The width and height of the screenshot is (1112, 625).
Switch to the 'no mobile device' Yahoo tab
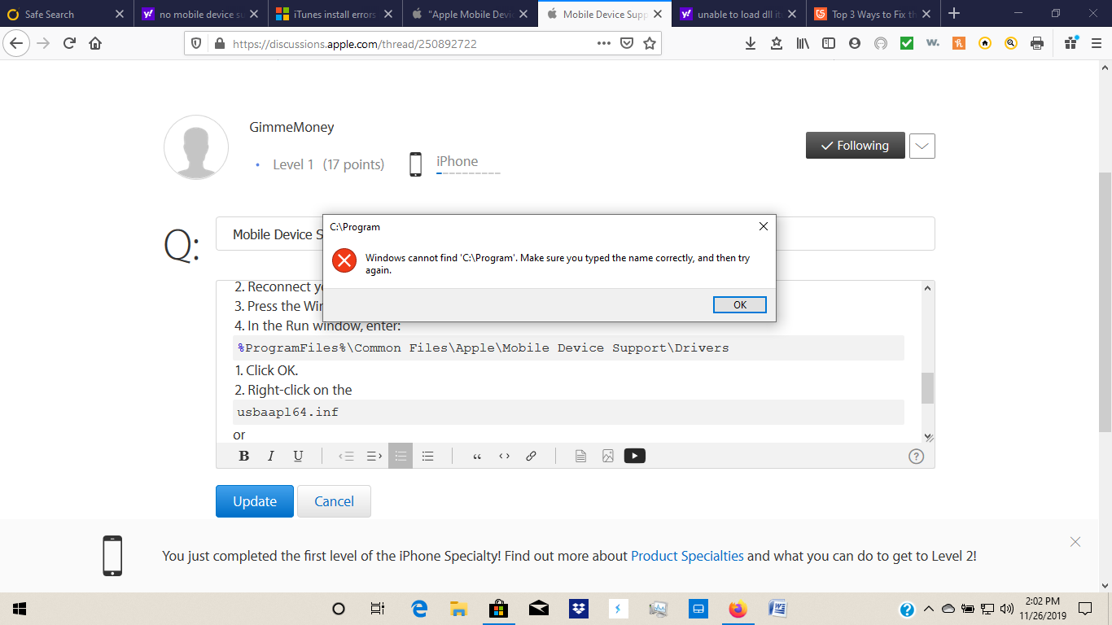pos(200,14)
